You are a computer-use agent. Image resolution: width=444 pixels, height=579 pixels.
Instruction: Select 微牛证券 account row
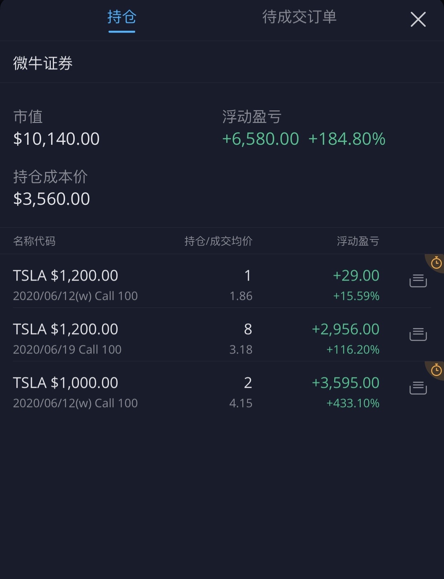tap(222, 63)
